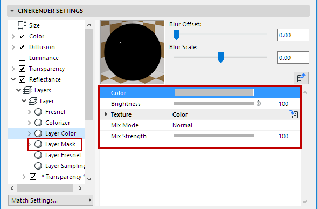
Task: Collapse the CineRender Settings panel
Action: [12, 11]
